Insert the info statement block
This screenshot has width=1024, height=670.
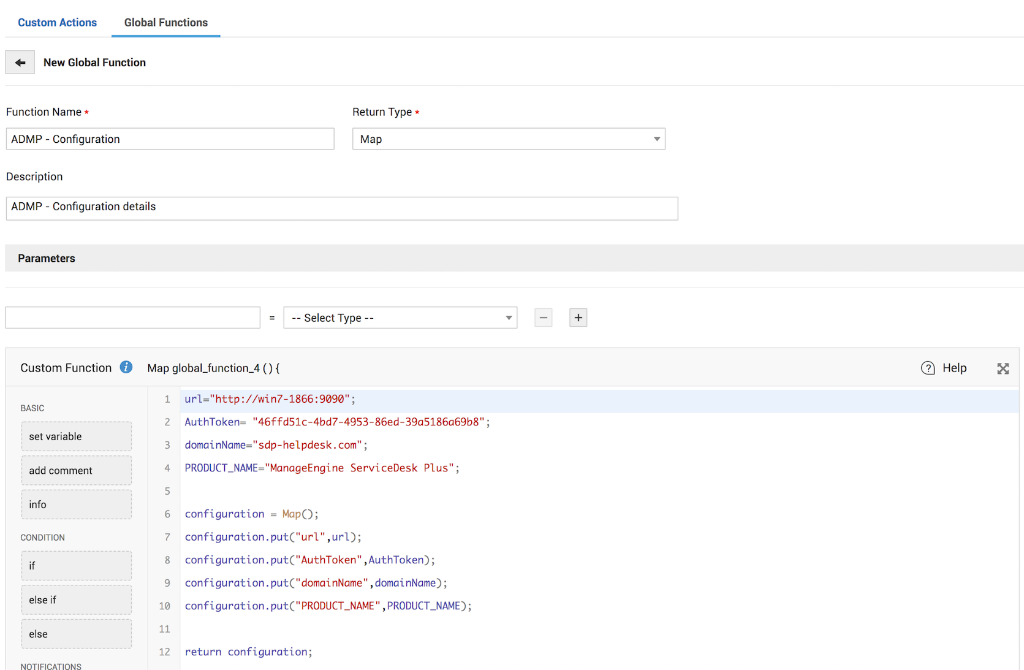(x=76, y=504)
